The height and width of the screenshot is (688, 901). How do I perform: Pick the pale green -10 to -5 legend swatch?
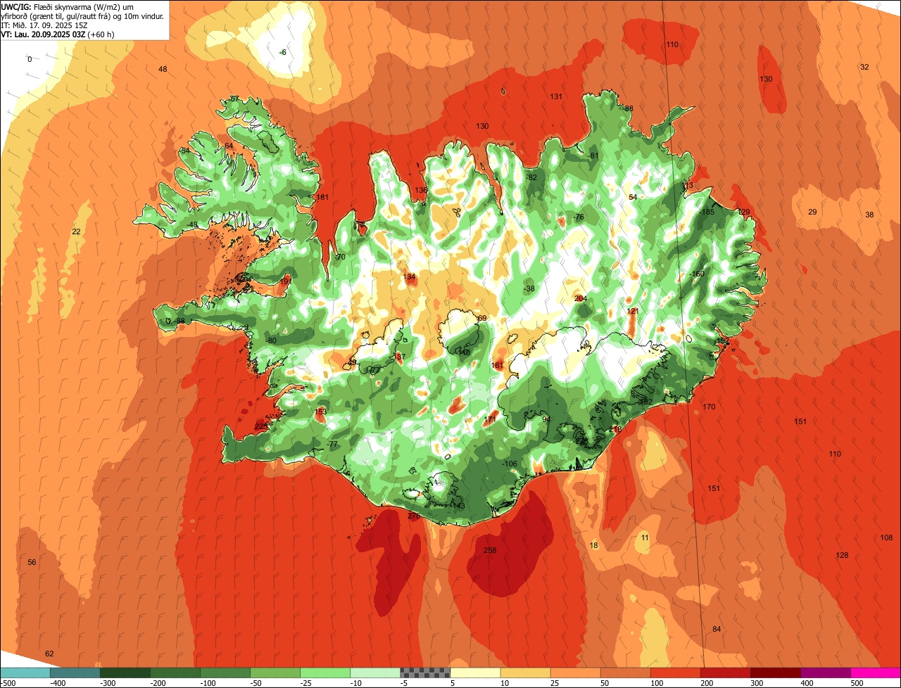[375, 673]
